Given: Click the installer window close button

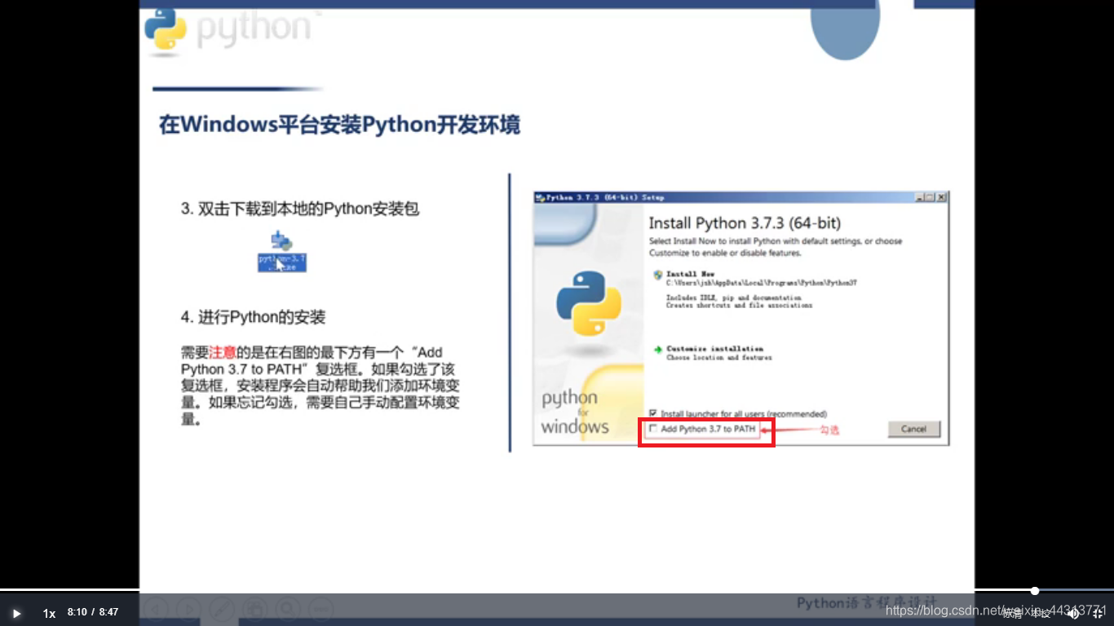Looking at the screenshot, I should point(941,197).
